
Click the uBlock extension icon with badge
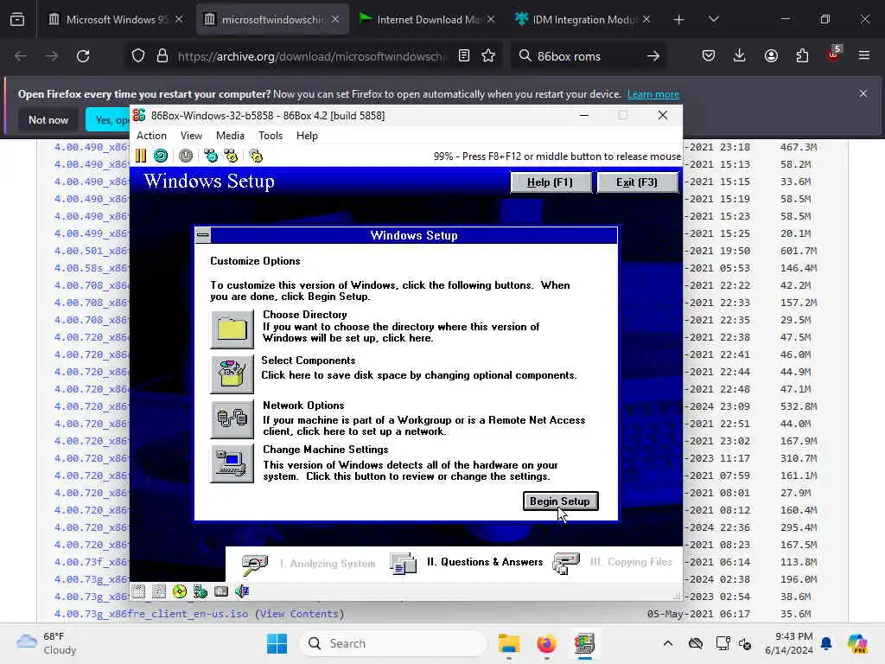[833, 54]
